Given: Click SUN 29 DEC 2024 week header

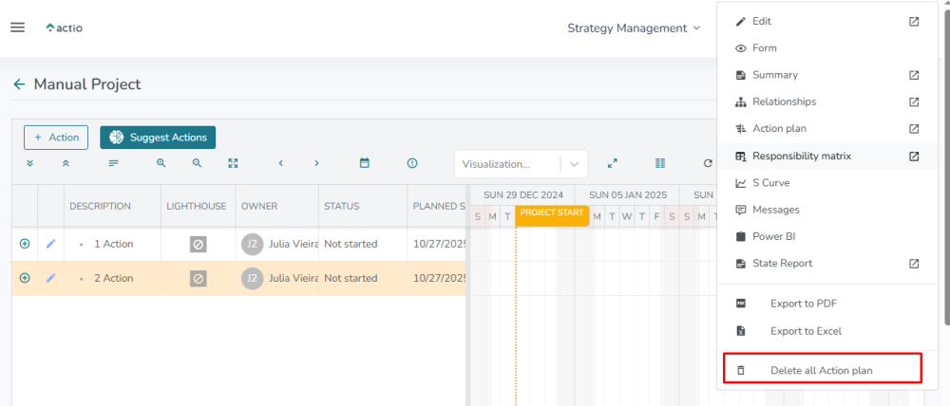Looking at the screenshot, I should (x=522, y=194).
